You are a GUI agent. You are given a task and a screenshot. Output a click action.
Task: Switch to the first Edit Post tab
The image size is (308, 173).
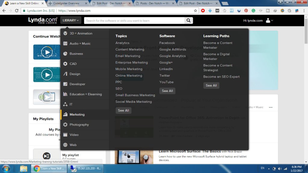coord(111,3)
